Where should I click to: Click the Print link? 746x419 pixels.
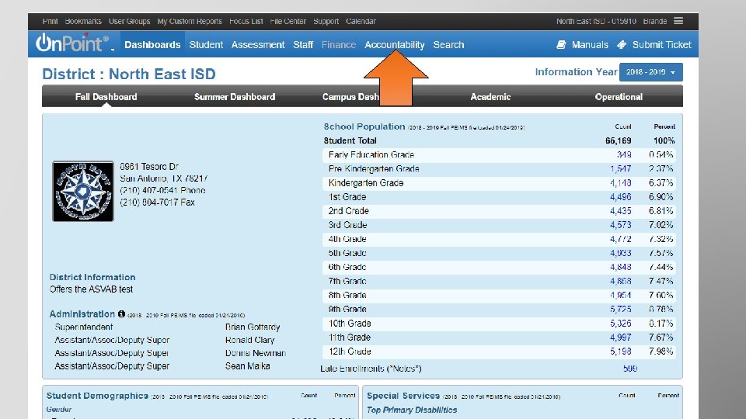tap(50, 21)
